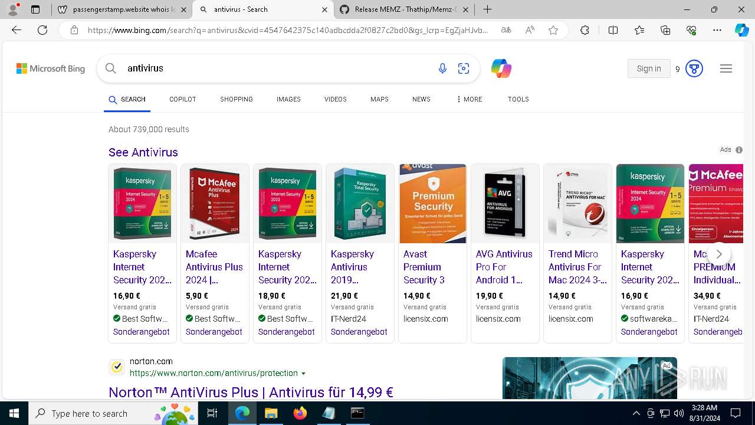Start a visual search with the camera icon
This screenshot has height=425, width=755.
[x=464, y=68]
